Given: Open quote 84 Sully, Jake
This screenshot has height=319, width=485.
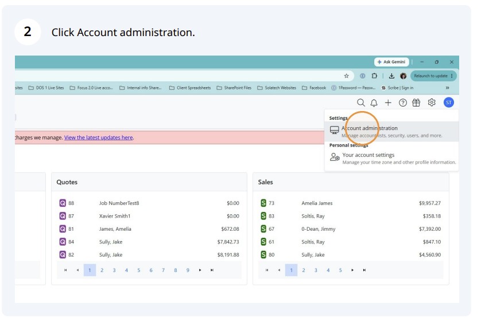Looking at the screenshot, I should tap(149, 242).
